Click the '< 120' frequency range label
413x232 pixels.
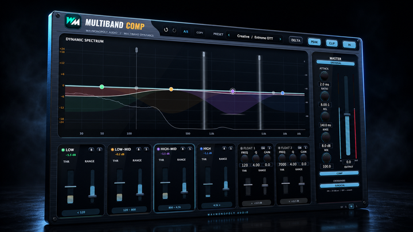click(81, 212)
